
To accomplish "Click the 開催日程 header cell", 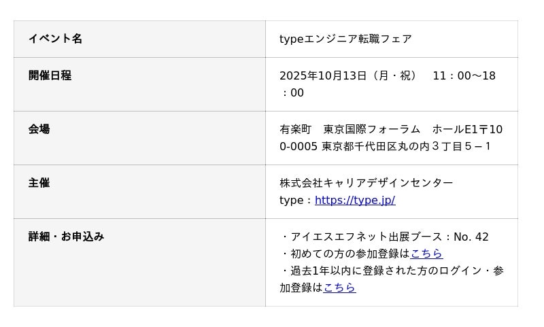I will pyautogui.click(x=50, y=75).
